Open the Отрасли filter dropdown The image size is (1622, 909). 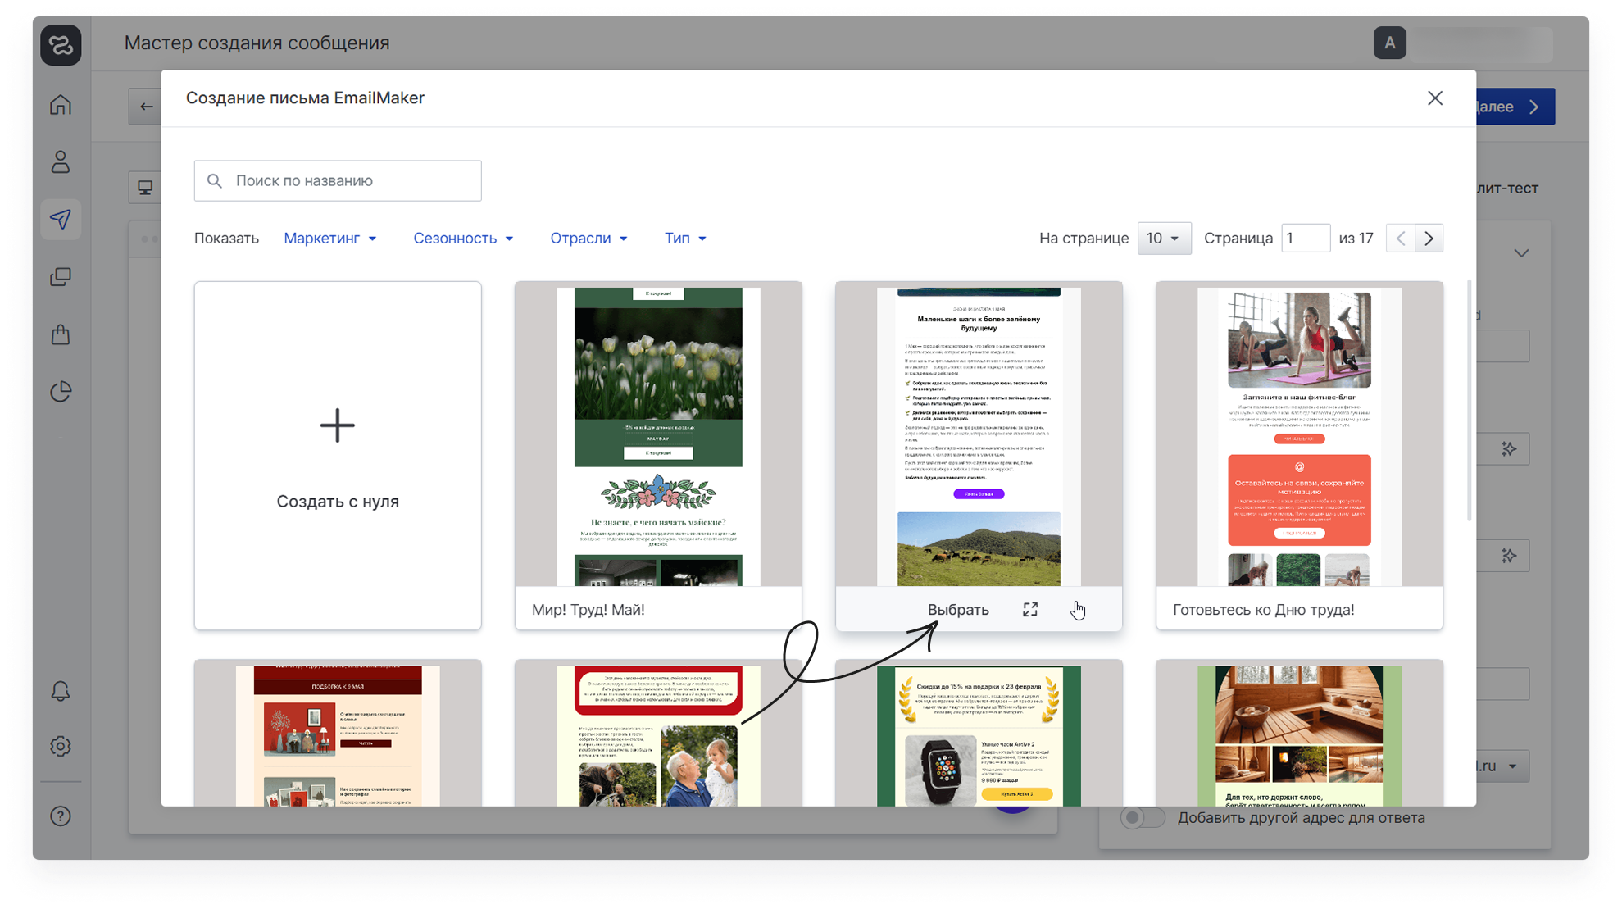(x=588, y=239)
